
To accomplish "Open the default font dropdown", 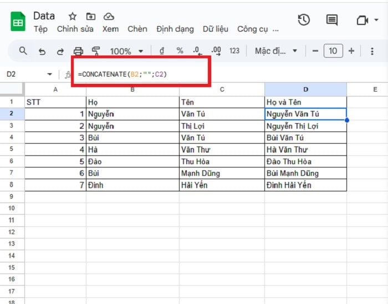I will click(x=276, y=51).
